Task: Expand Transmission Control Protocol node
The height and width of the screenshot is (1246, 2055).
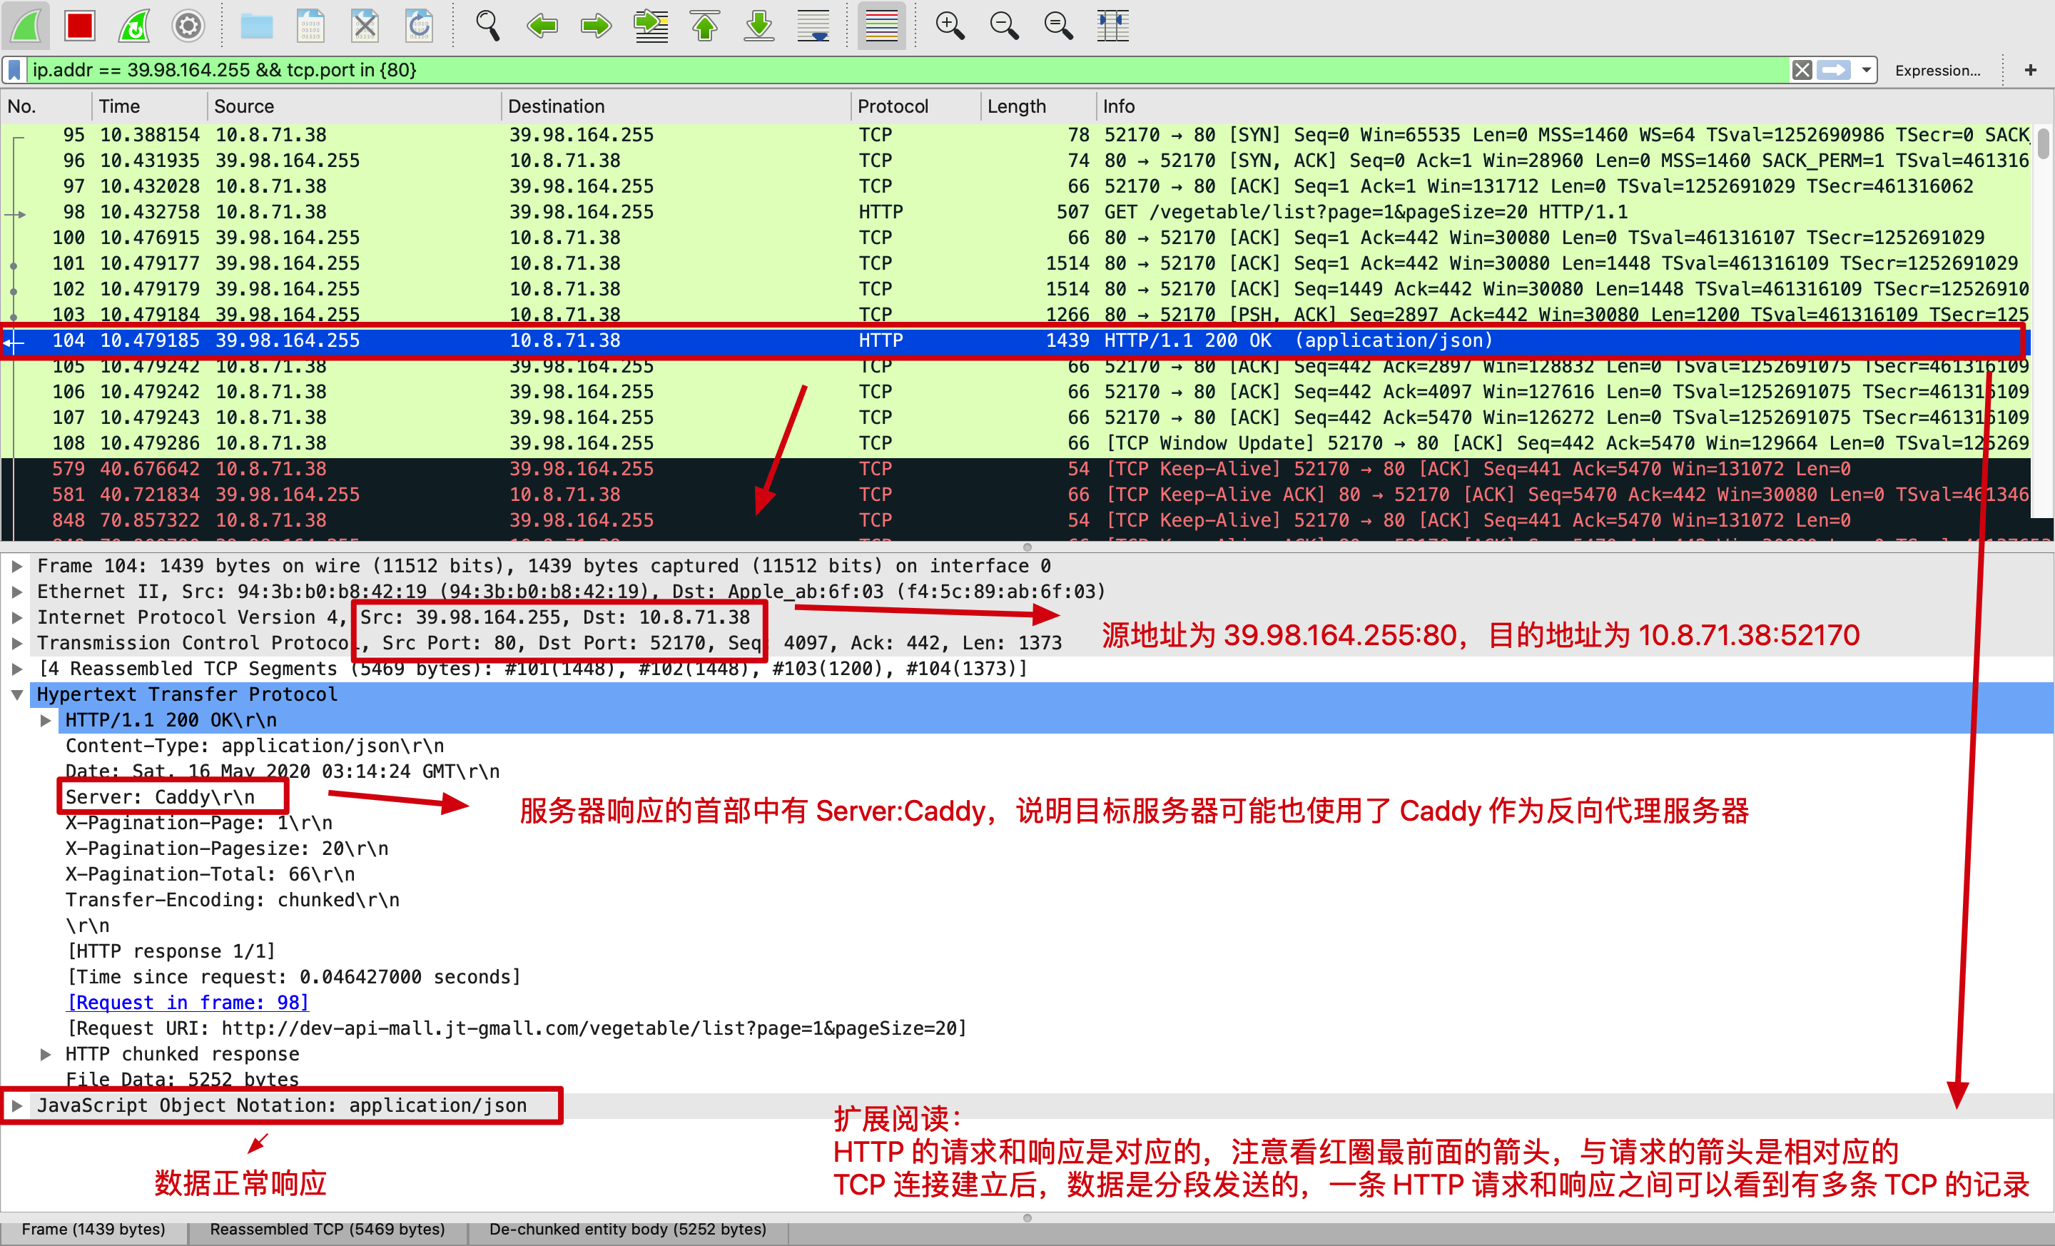Action: pos(16,643)
